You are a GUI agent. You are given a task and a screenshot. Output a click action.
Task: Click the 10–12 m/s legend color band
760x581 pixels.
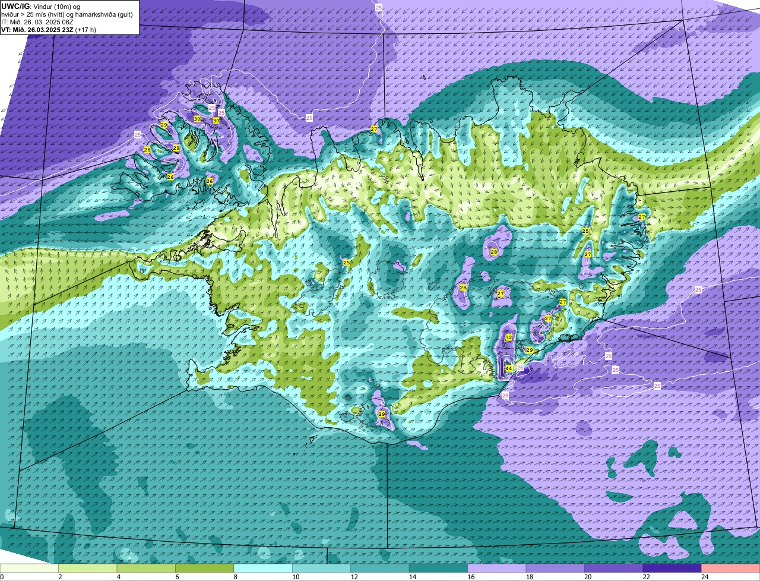pyautogui.click(x=322, y=568)
